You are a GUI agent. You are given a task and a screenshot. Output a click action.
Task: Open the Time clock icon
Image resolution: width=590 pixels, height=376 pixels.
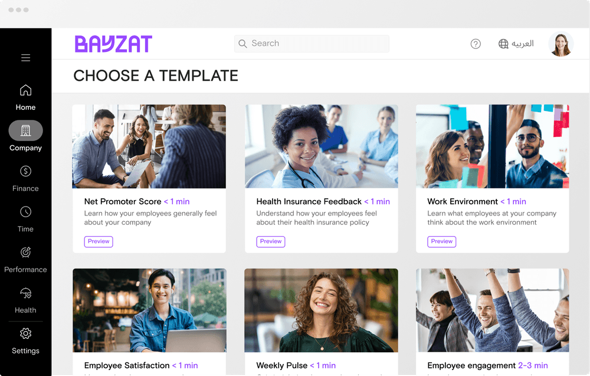25,212
